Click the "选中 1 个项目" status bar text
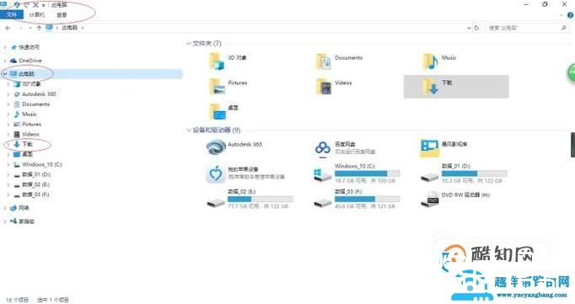Viewport: 575px width, 304px height. (x=53, y=300)
